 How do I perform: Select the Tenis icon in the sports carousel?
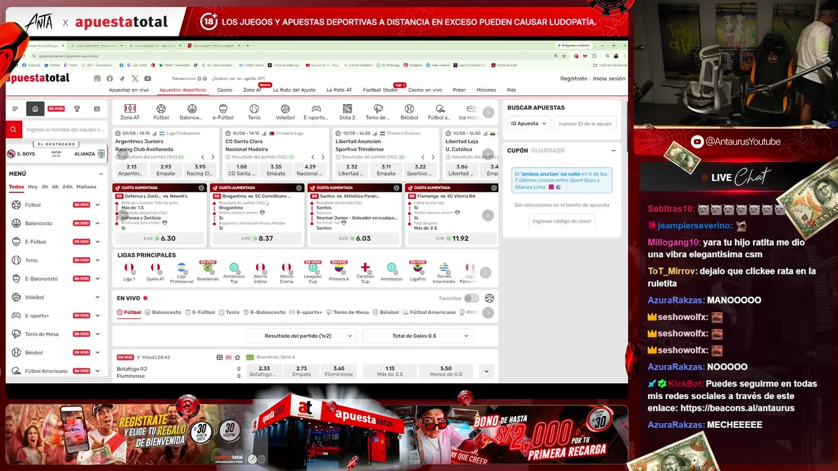(254, 109)
